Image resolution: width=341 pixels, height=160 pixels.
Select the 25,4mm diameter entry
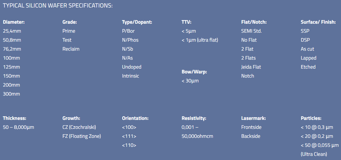click(x=12, y=31)
